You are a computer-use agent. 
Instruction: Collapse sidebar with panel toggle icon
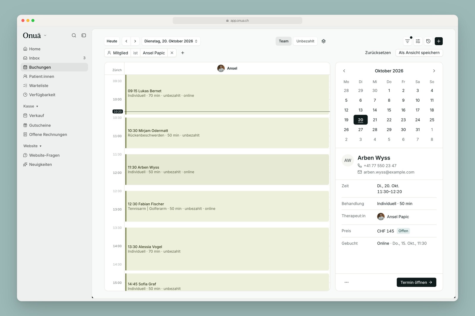[84, 35]
